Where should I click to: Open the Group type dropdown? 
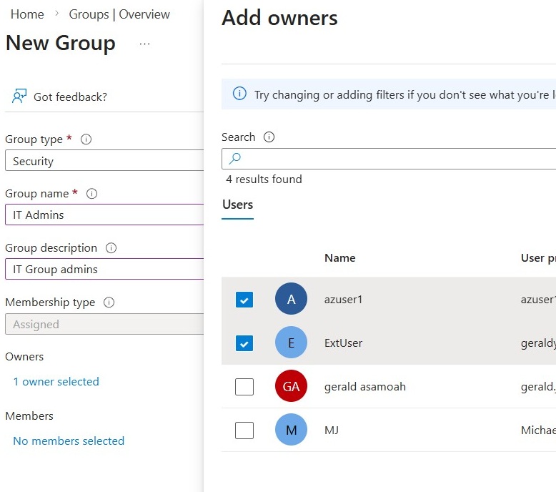104,161
